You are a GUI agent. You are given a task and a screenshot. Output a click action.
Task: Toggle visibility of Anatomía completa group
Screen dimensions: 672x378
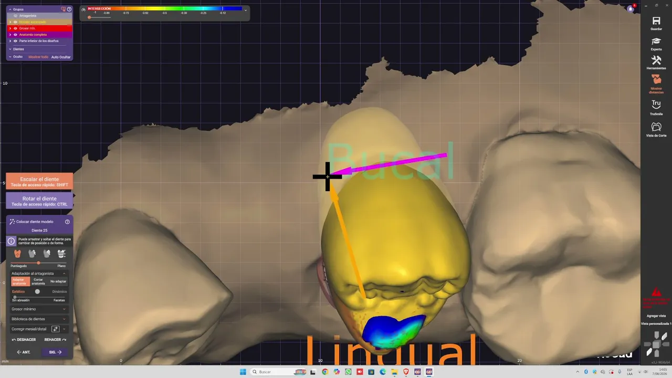15,35
